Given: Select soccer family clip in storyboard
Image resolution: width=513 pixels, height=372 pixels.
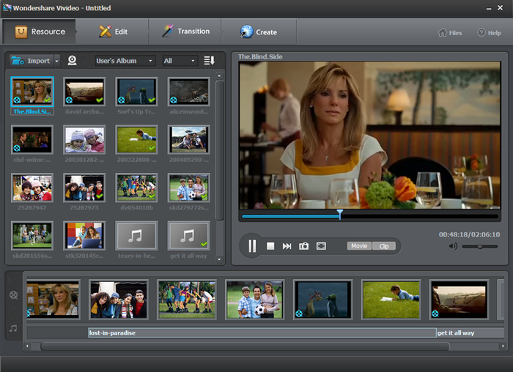Looking at the screenshot, I should click(x=255, y=300).
